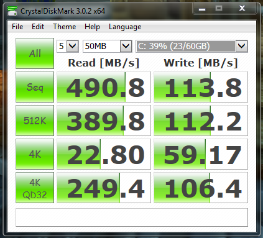Click the empty comment text field
The image size is (263, 238).
click(132, 217)
